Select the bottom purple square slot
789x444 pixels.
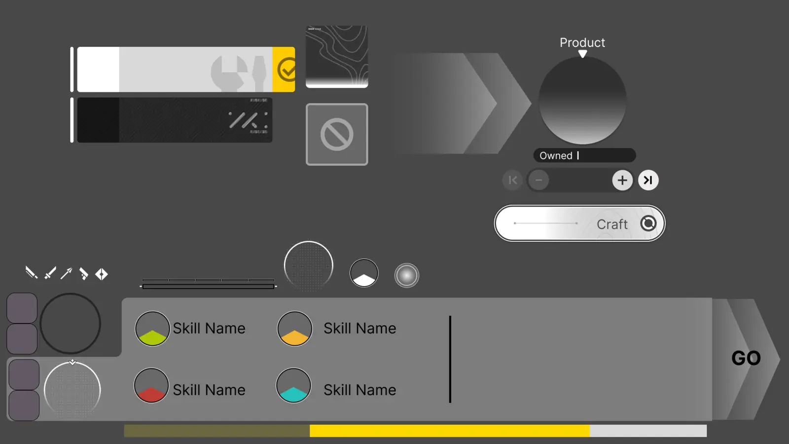24,406
